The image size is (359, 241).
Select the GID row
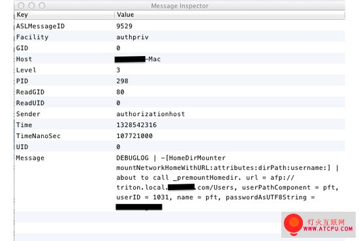point(179,48)
